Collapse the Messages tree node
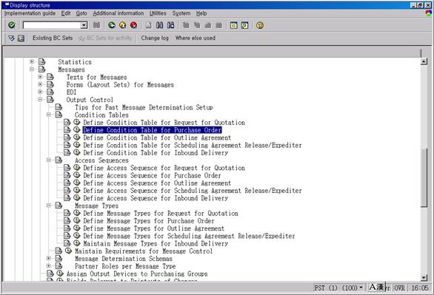Screen dimensions: 434x295 [32, 69]
